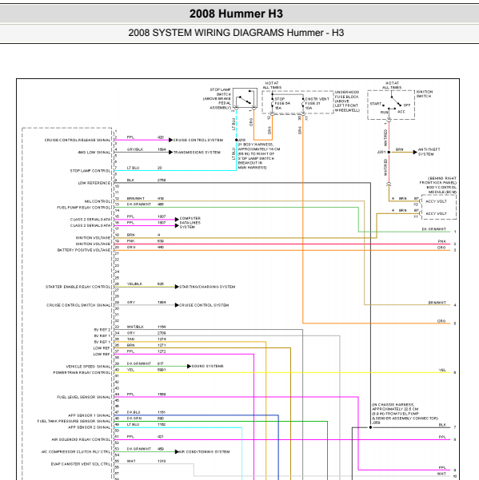Viewport: 479px width, 480px height.
Task: Click the "2008 Hummer H3" page title
Action: pos(236,14)
